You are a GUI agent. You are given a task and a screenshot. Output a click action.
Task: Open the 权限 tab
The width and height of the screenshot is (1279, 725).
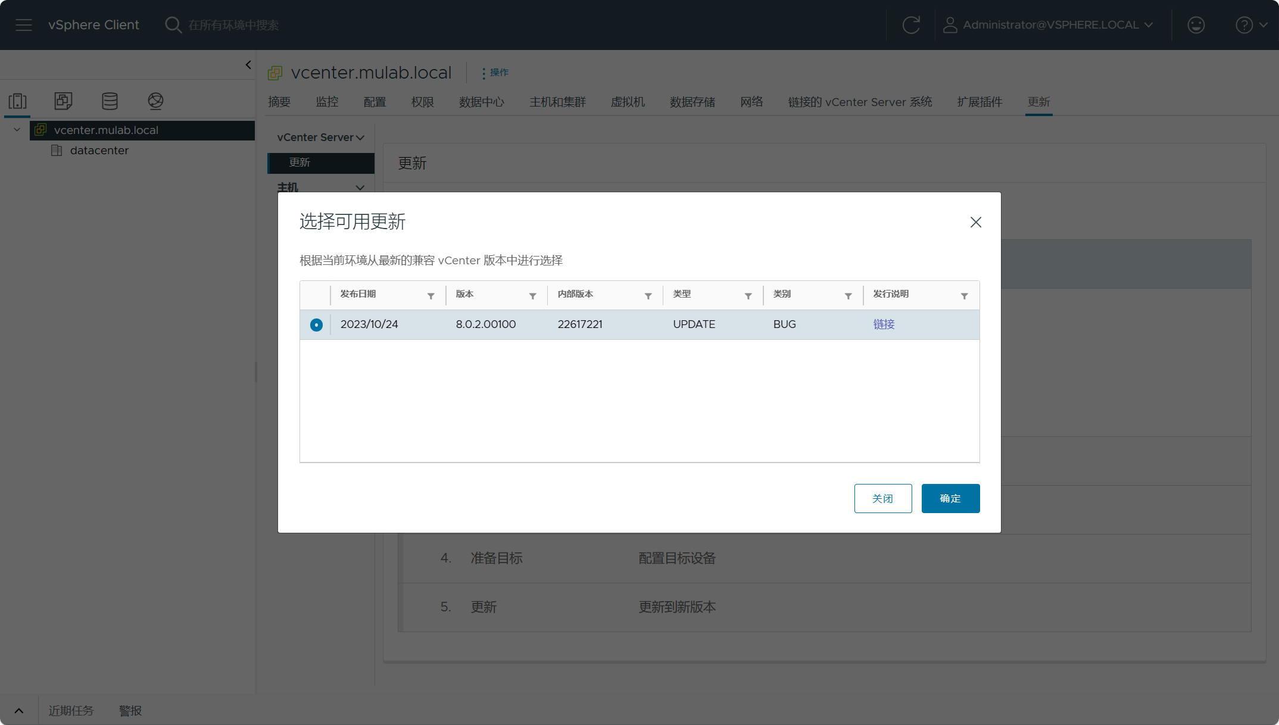click(423, 102)
